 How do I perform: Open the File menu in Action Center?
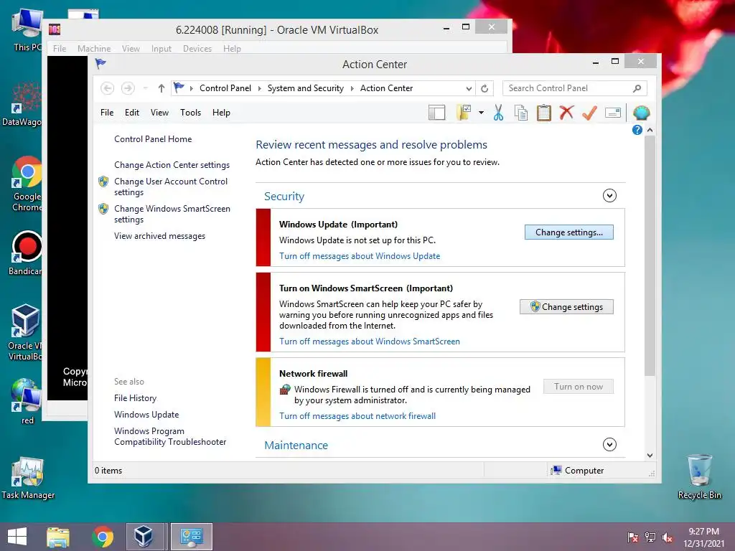[x=107, y=113]
